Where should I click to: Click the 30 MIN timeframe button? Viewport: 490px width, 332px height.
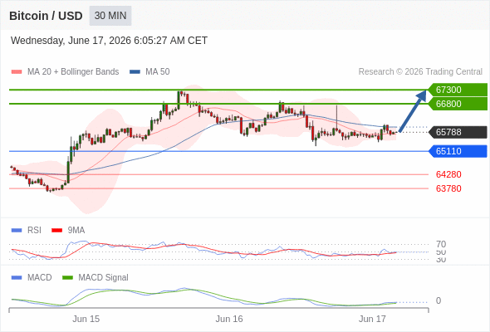click(x=110, y=16)
